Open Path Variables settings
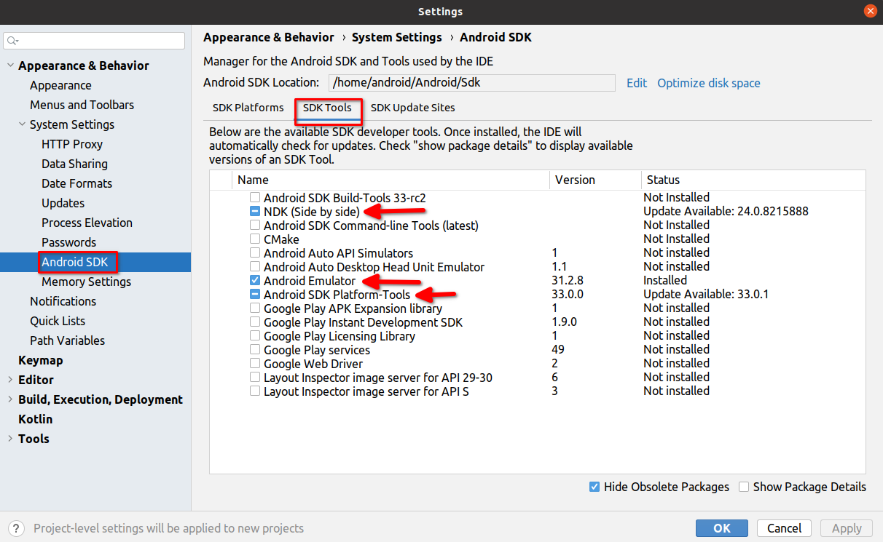Screen dimensions: 883x542 (x=67, y=340)
